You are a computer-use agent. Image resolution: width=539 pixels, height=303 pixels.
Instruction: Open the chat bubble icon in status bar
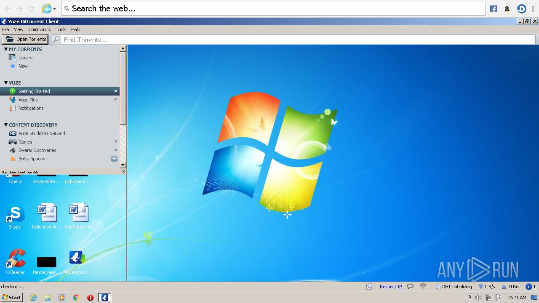point(410,287)
